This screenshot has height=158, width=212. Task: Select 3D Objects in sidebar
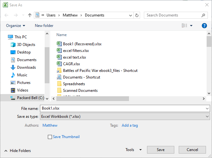[23, 45]
